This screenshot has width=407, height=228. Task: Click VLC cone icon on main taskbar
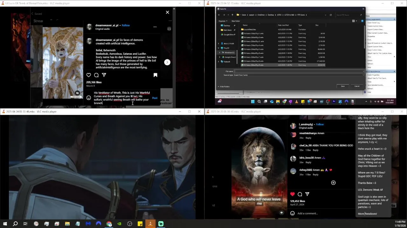click(150, 224)
